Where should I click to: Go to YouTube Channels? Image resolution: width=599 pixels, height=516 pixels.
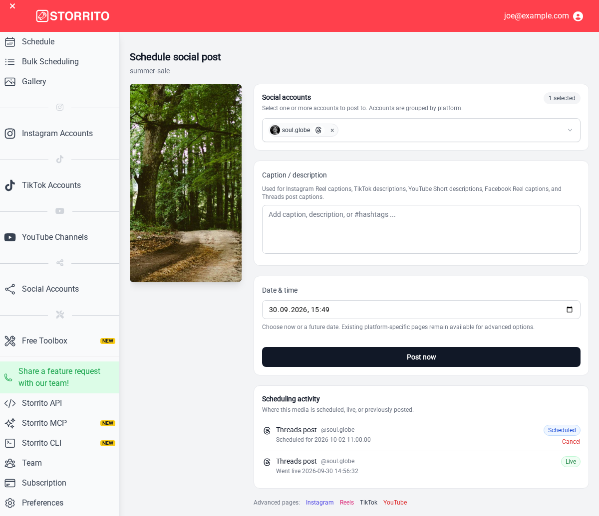[59, 237]
